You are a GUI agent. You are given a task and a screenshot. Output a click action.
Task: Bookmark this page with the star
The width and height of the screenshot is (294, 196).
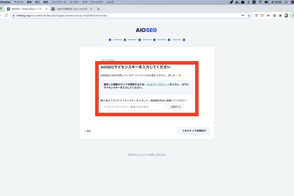click(x=249, y=16)
